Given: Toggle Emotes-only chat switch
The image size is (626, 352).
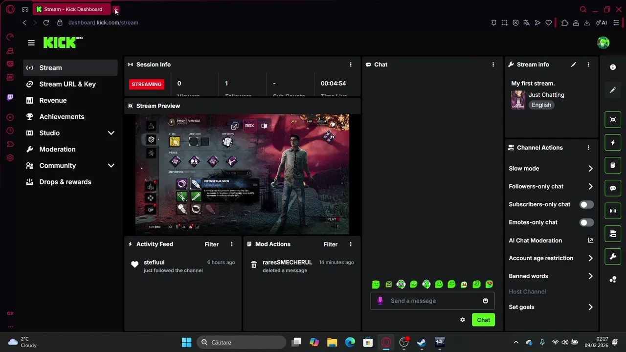Looking at the screenshot, I should pyautogui.click(x=586, y=222).
